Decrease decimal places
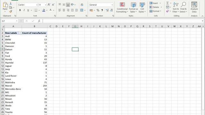 pyautogui.click(x=111, y=10)
